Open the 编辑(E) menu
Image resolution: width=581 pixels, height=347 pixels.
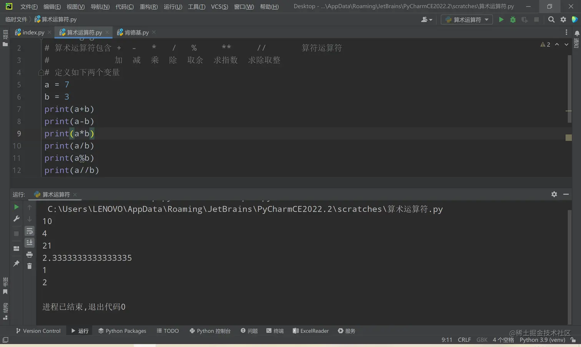52,7
